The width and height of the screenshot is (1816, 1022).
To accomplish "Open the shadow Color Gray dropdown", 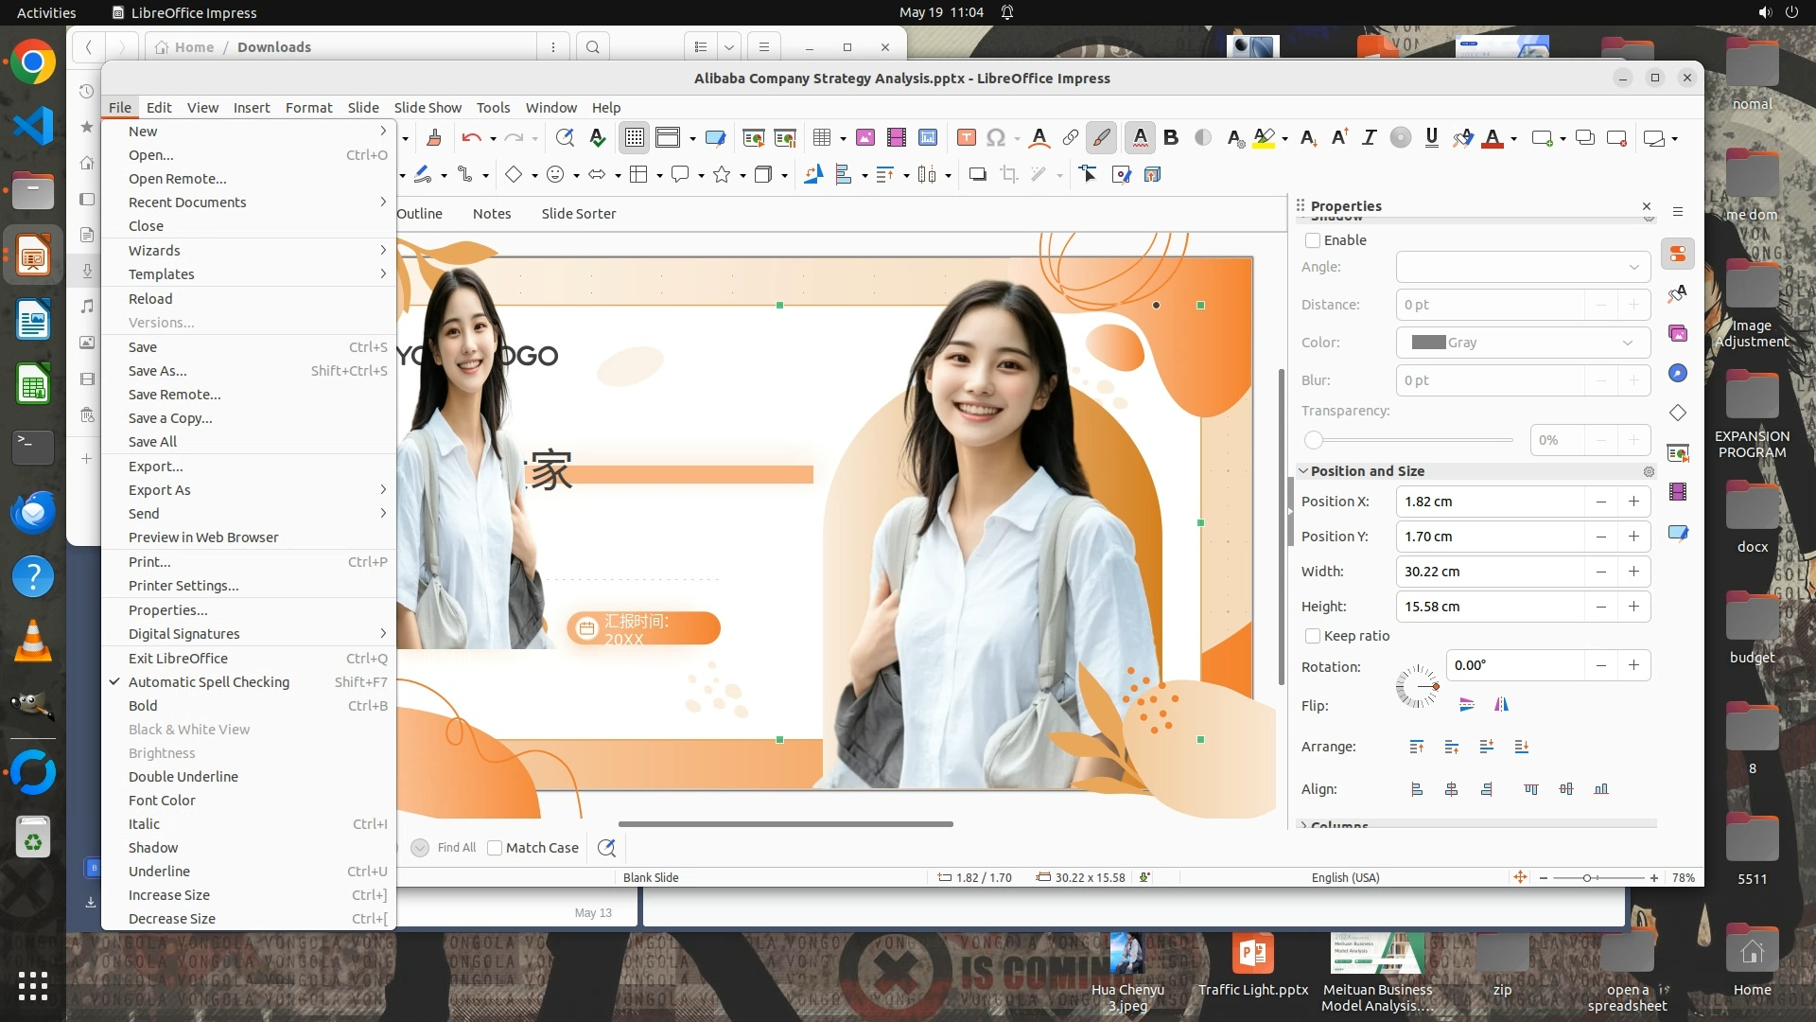I will (x=1523, y=343).
